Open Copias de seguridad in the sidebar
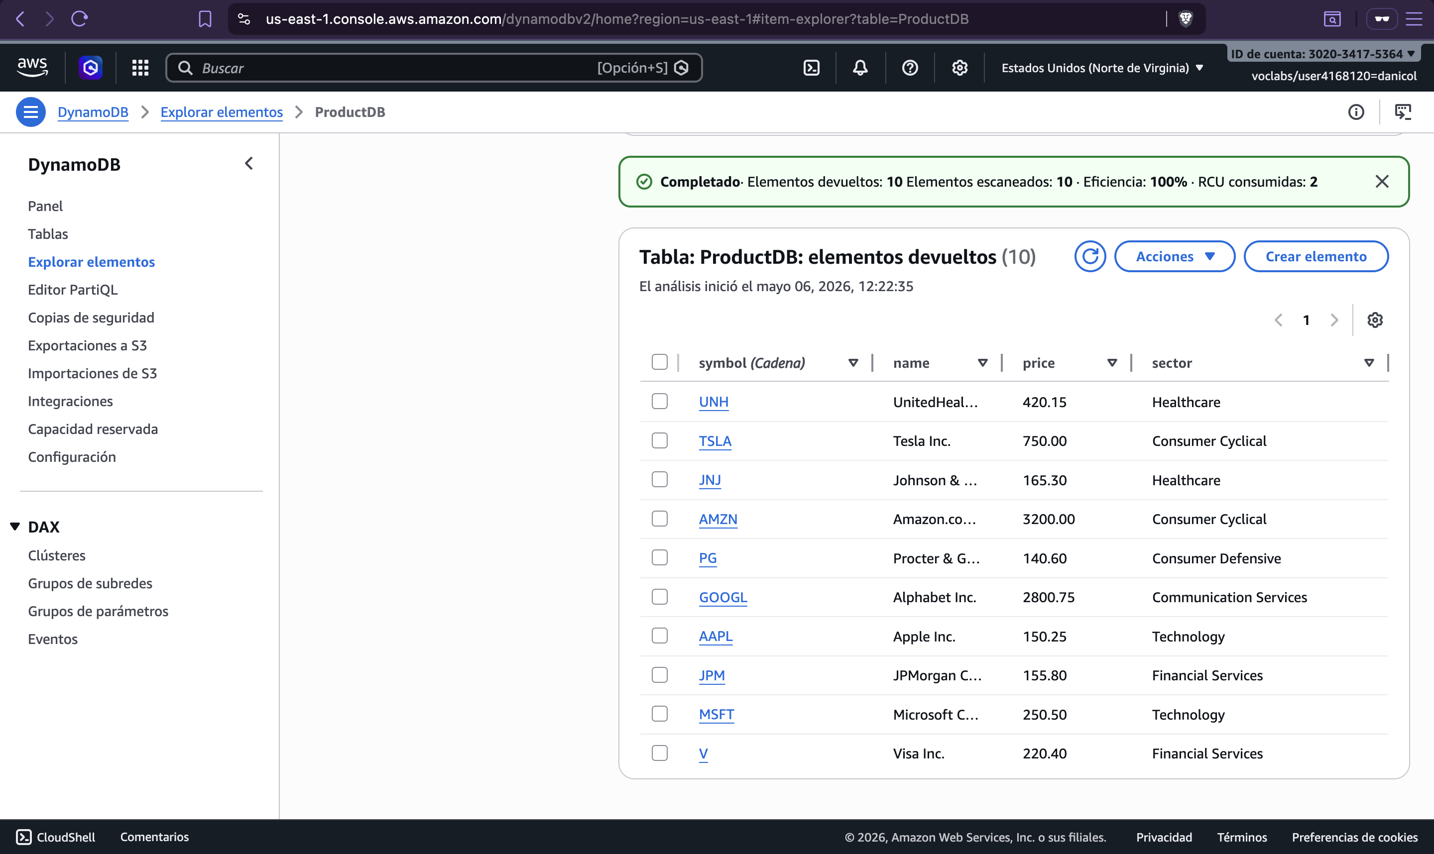Screen dimensions: 1434x854 (91, 318)
